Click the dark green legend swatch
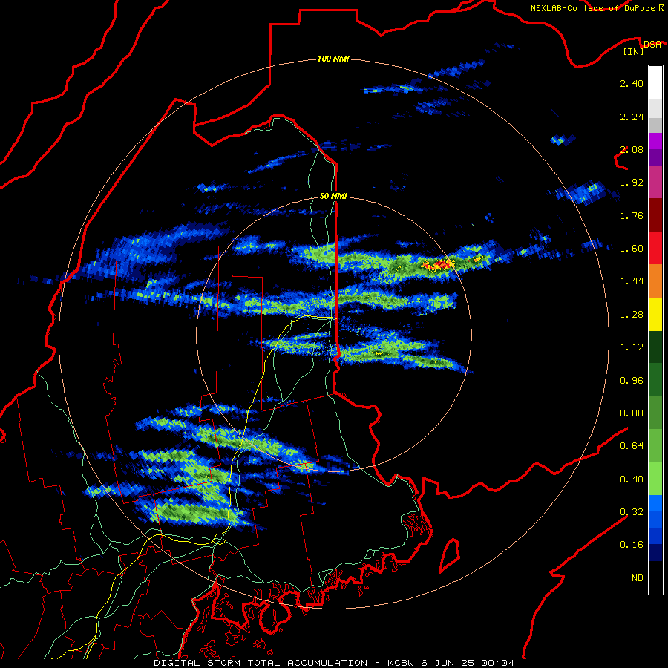Screen dimensions: 668x668 coord(655,347)
